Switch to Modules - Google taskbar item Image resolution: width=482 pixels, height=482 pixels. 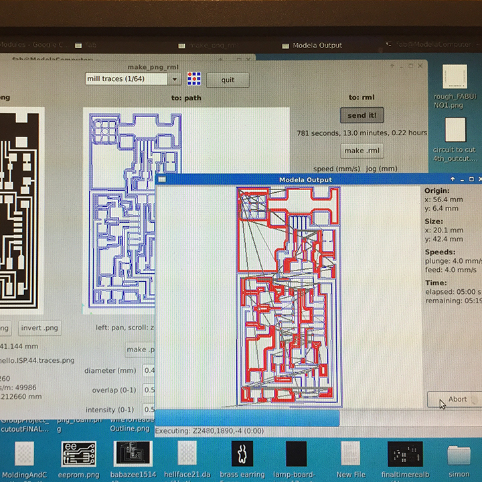pos(32,45)
